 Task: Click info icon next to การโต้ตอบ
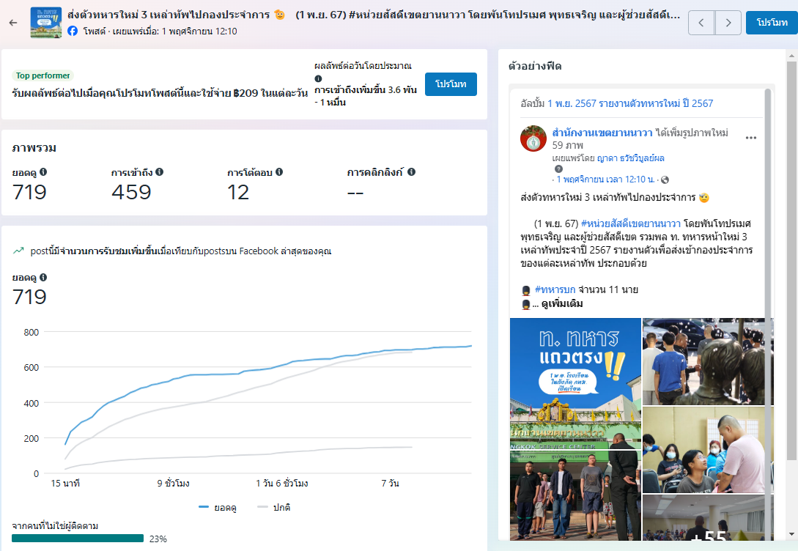point(279,172)
